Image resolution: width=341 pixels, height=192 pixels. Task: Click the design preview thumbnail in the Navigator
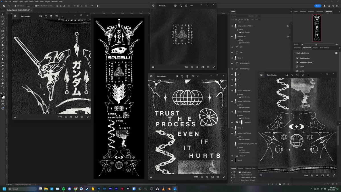317,28
